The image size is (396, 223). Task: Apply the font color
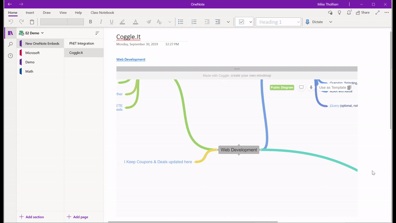(x=135, y=22)
